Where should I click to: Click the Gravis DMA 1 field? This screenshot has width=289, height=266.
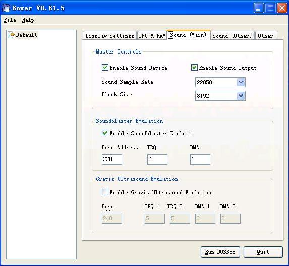click(x=205, y=219)
